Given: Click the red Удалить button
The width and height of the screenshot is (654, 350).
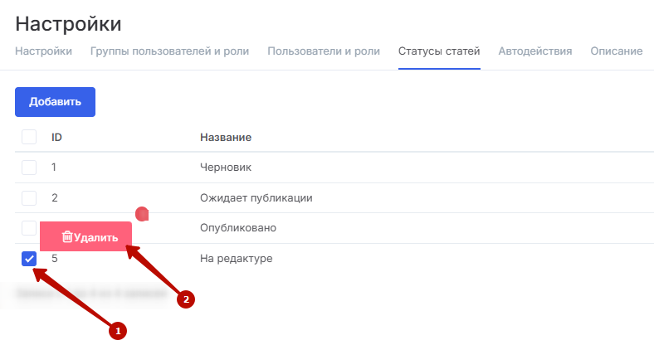Looking at the screenshot, I should point(86,237).
